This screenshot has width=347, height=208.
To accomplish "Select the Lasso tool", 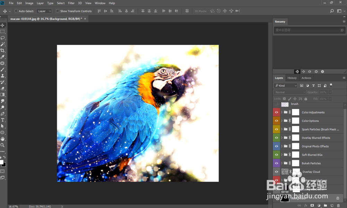I will pos(3,38).
